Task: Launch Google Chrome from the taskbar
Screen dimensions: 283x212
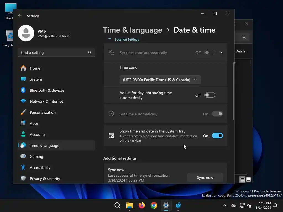Action: [154, 205]
